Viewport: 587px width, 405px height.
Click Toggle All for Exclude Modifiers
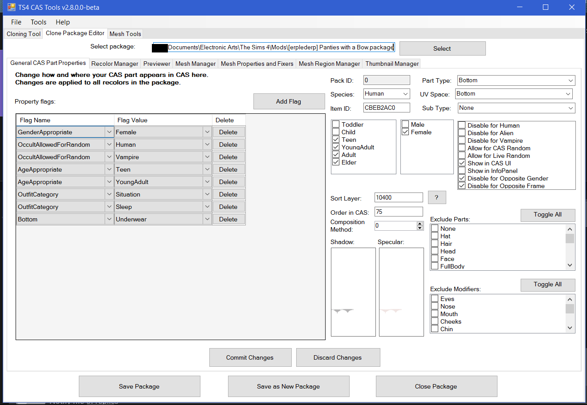(x=548, y=285)
